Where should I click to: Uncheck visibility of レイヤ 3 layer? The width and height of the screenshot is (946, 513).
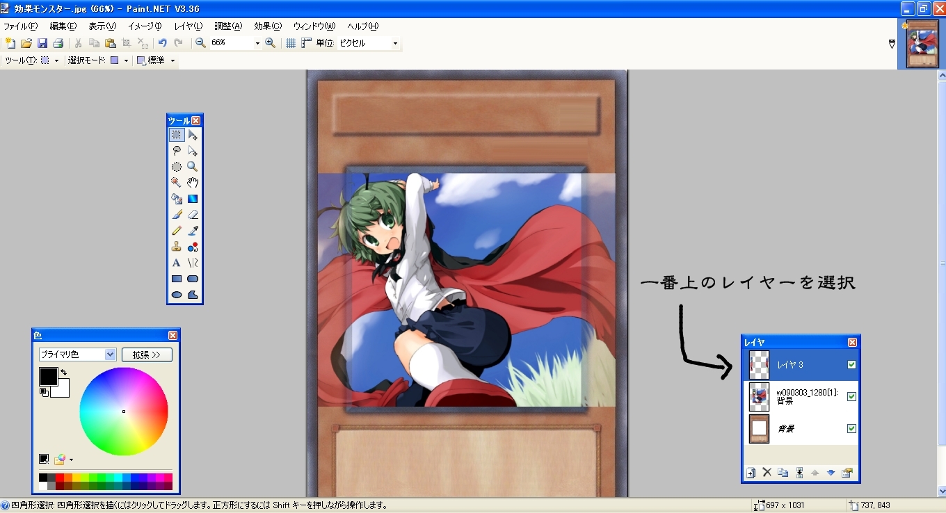pyautogui.click(x=851, y=365)
